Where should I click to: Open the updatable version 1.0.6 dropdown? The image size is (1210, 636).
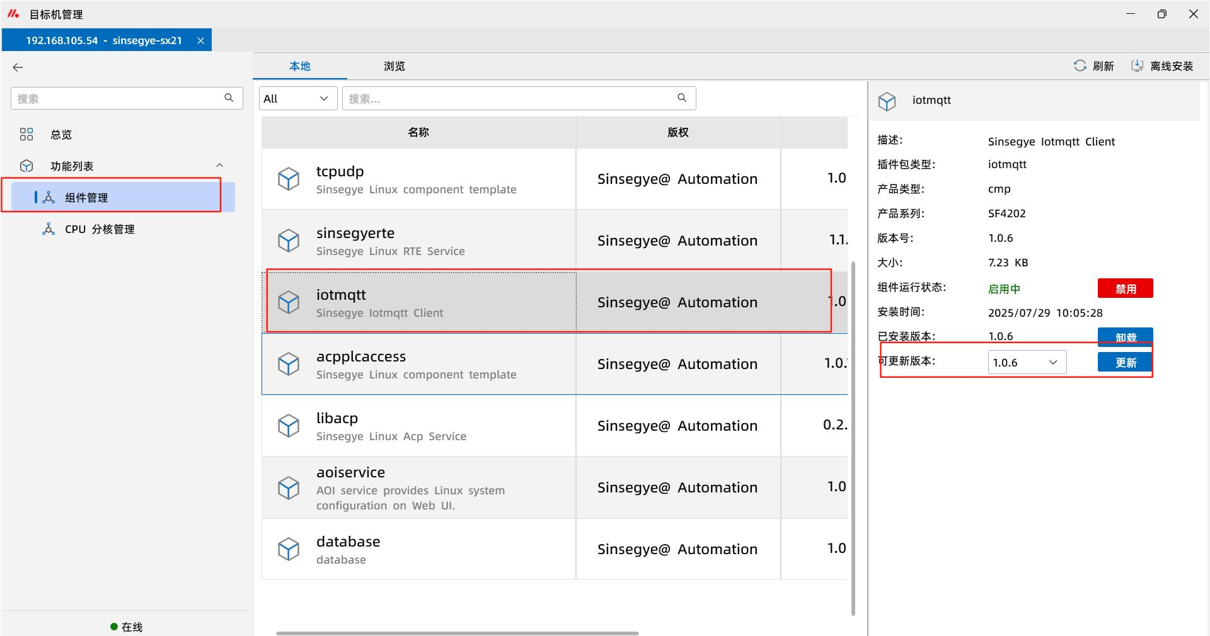coord(1027,363)
